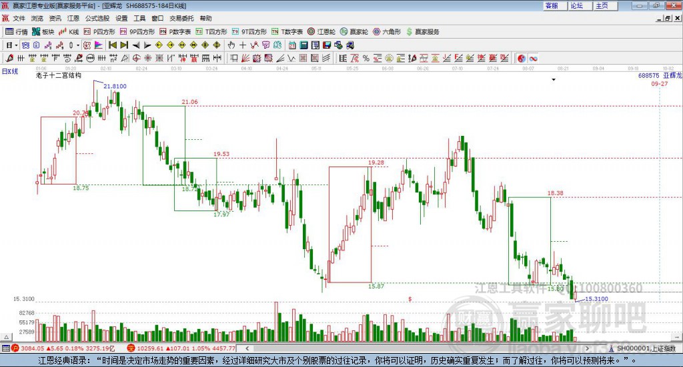
Task: Click the small black dropdown triangle on chart
Action: pyautogui.click(x=554, y=79)
